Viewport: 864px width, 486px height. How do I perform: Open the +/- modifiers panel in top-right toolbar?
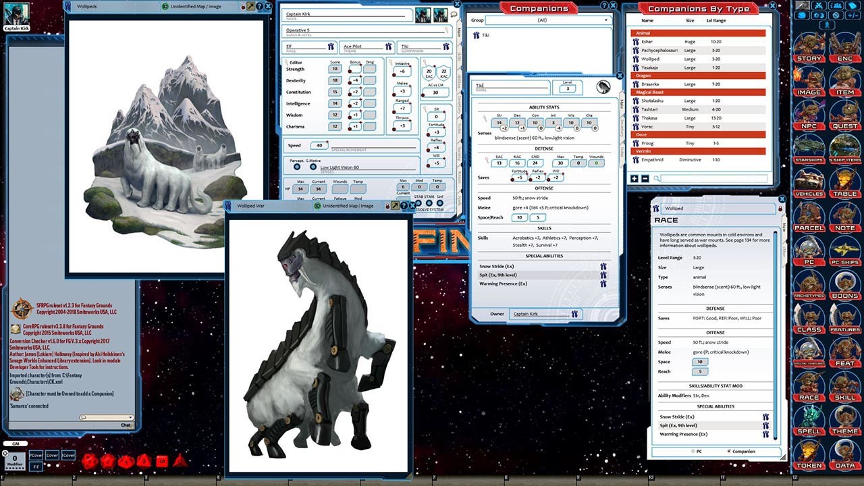[853, 16]
